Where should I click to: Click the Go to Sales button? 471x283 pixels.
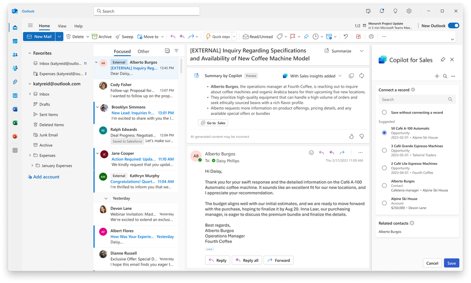click(x=213, y=123)
